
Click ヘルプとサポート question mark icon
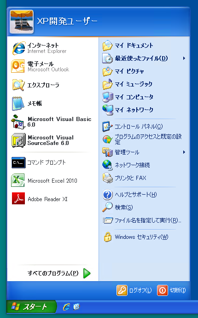108,195
